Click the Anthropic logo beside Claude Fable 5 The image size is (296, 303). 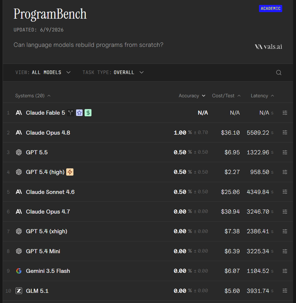[x=19, y=113]
